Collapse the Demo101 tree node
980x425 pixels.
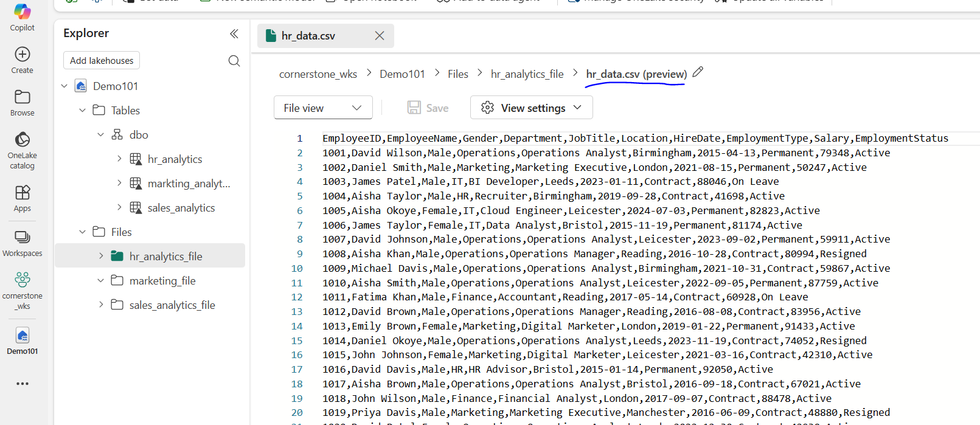point(64,86)
